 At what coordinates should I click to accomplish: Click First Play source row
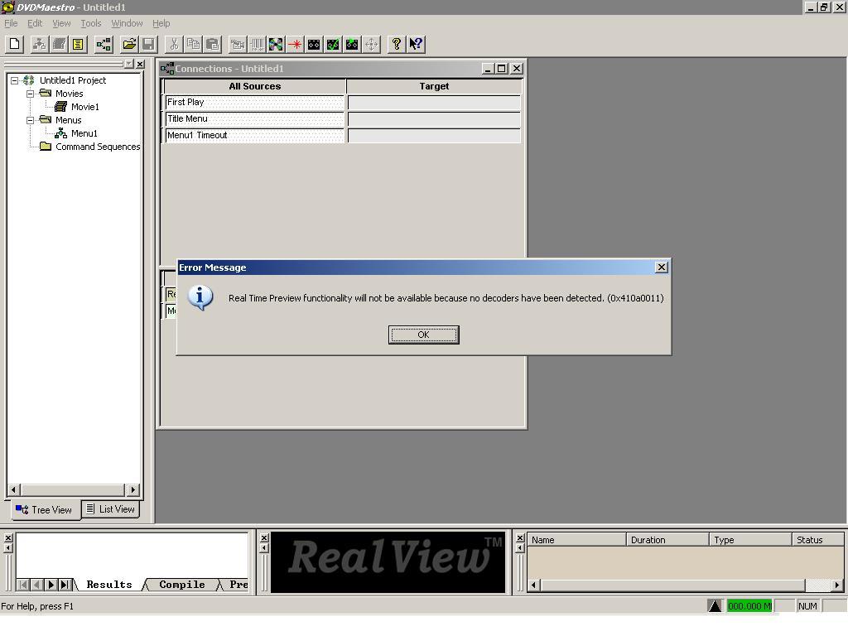[x=254, y=102]
